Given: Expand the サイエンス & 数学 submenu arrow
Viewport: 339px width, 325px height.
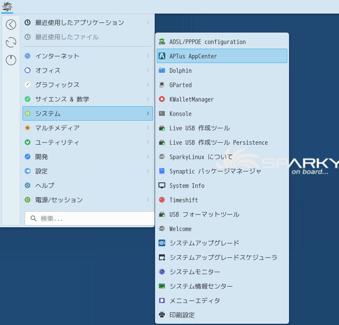Looking at the screenshot, I should point(148,99).
